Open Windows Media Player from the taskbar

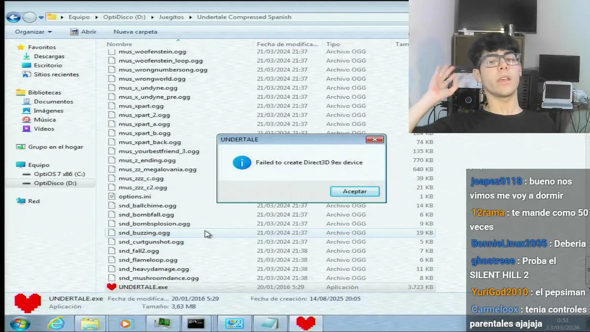125,324
